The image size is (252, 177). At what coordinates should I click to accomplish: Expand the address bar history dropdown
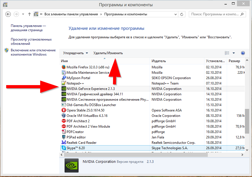(x=175, y=14)
